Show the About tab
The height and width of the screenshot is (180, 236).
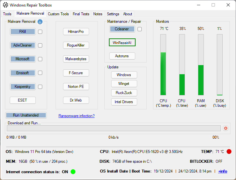pyautogui.click(x=128, y=14)
